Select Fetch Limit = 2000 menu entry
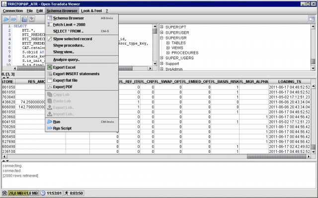Image resolution: width=318 pixels, height=198 pixels. click(81, 25)
